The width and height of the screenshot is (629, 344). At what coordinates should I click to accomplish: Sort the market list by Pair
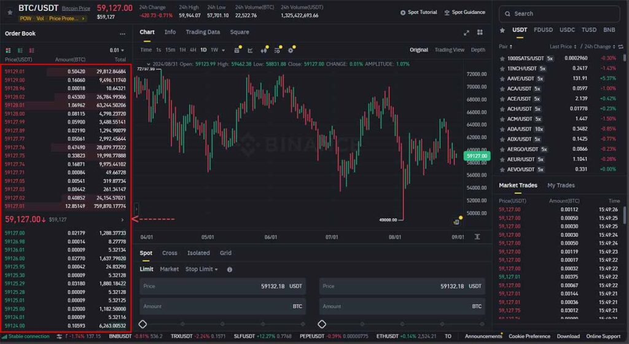tap(506, 47)
